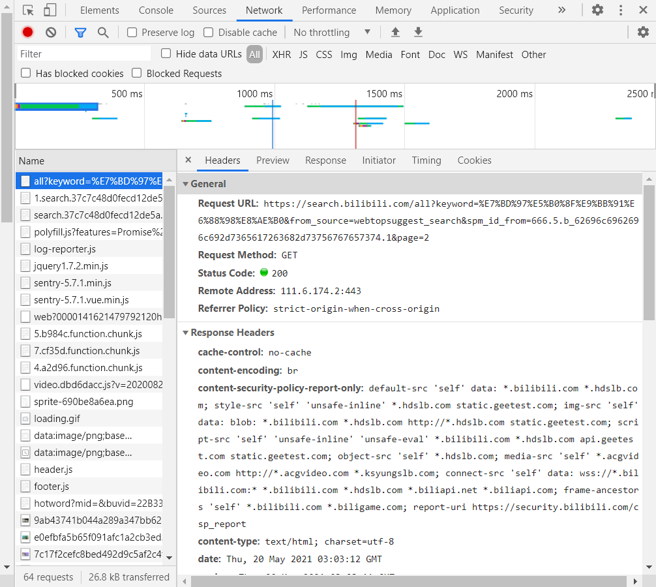Open the customize DevTools three-dot menu
Image resolution: width=656 pixels, height=587 pixels.
pyautogui.click(x=621, y=10)
